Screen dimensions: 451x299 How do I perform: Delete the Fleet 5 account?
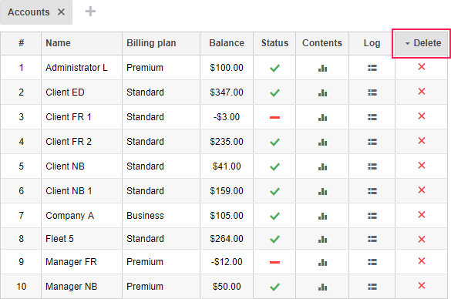coord(422,239)
